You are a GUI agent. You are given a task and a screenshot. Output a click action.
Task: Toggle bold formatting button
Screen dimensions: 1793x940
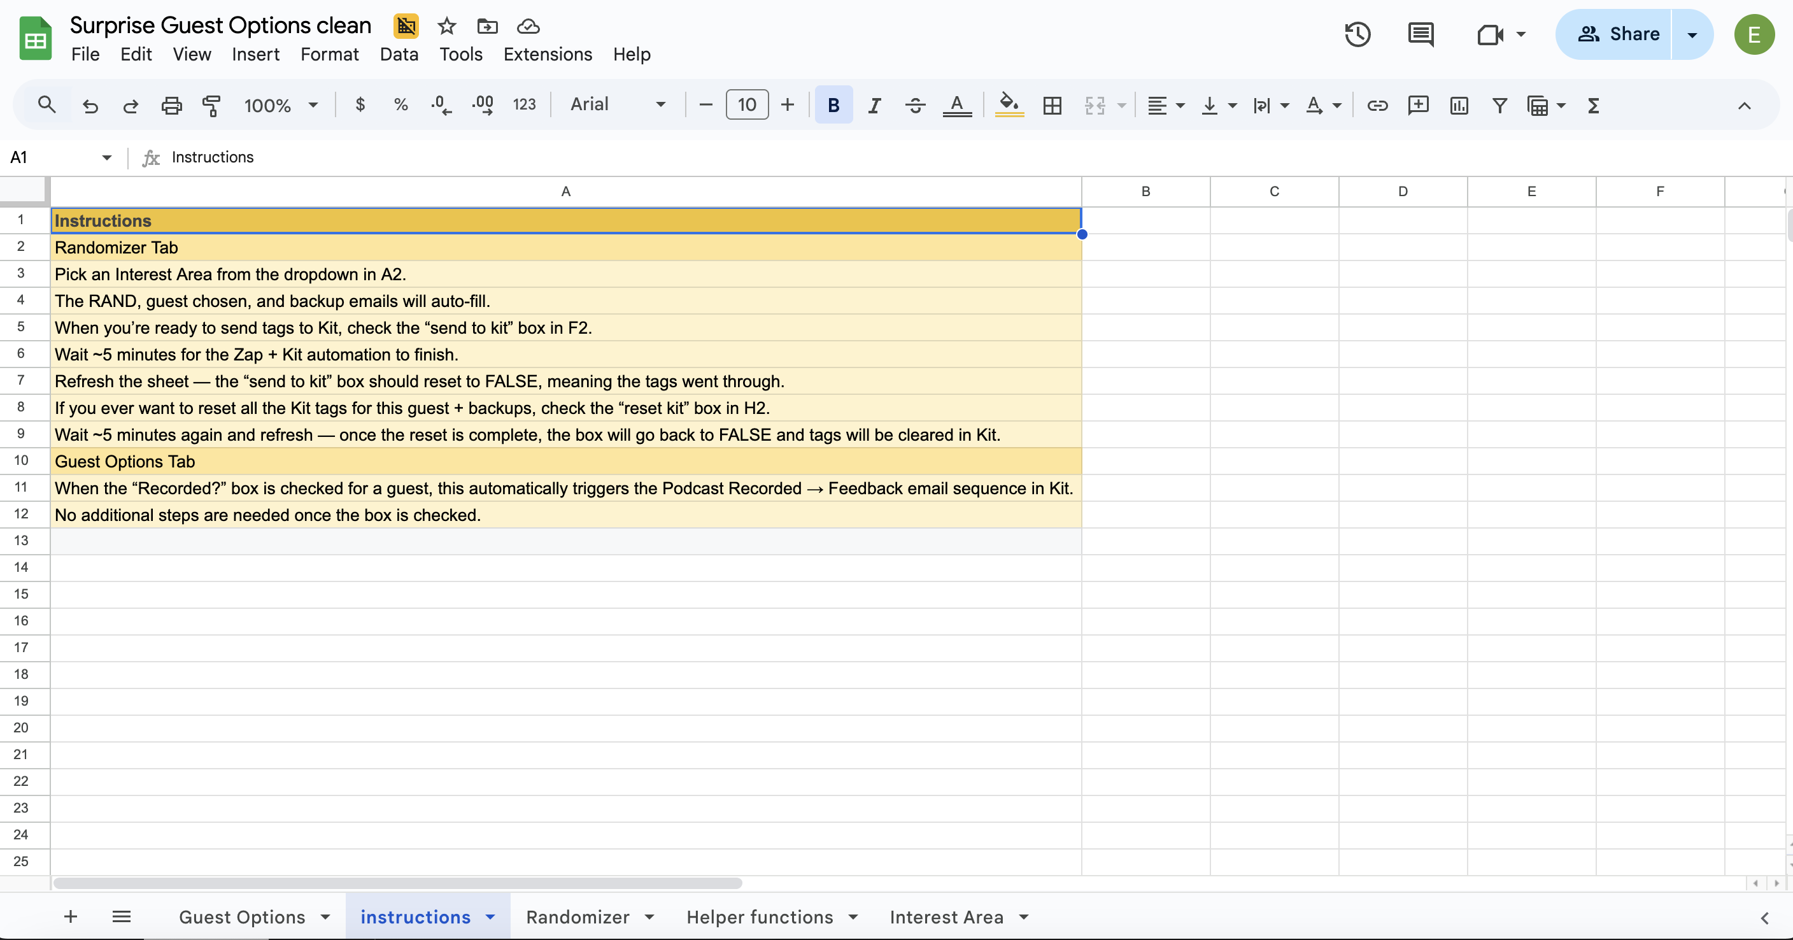[x=833, y=105]
